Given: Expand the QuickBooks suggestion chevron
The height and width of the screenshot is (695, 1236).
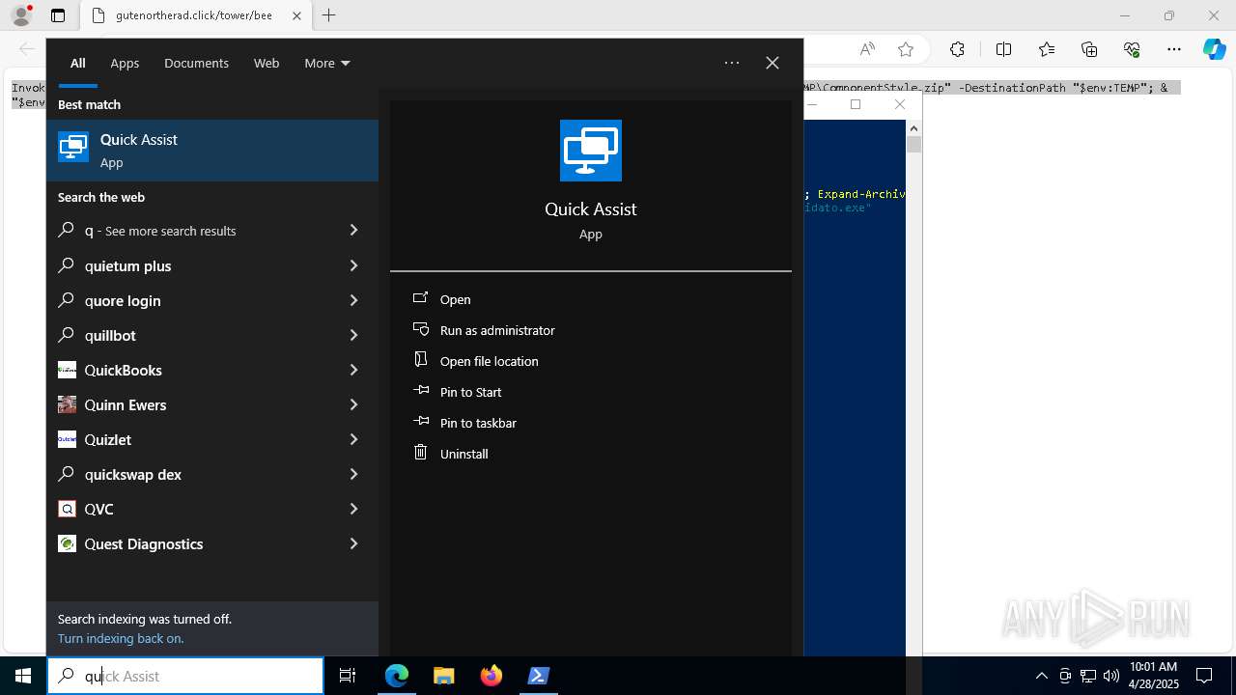Looking at the screenshot, I should click(x=353, y=370).
